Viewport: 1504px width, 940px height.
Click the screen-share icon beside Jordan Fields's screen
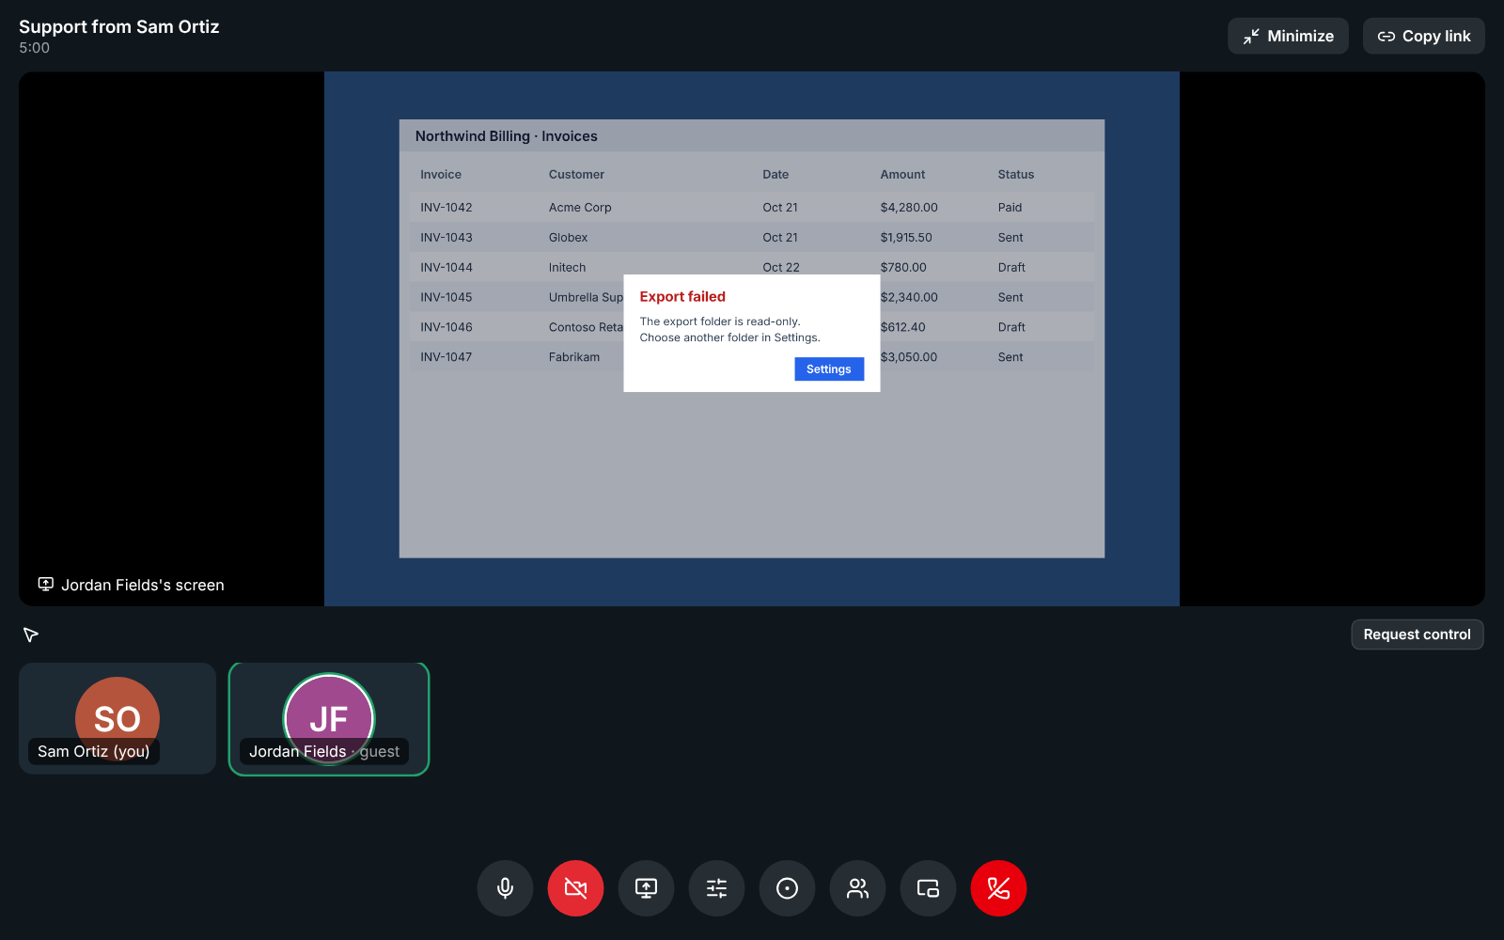pos(45,585)
